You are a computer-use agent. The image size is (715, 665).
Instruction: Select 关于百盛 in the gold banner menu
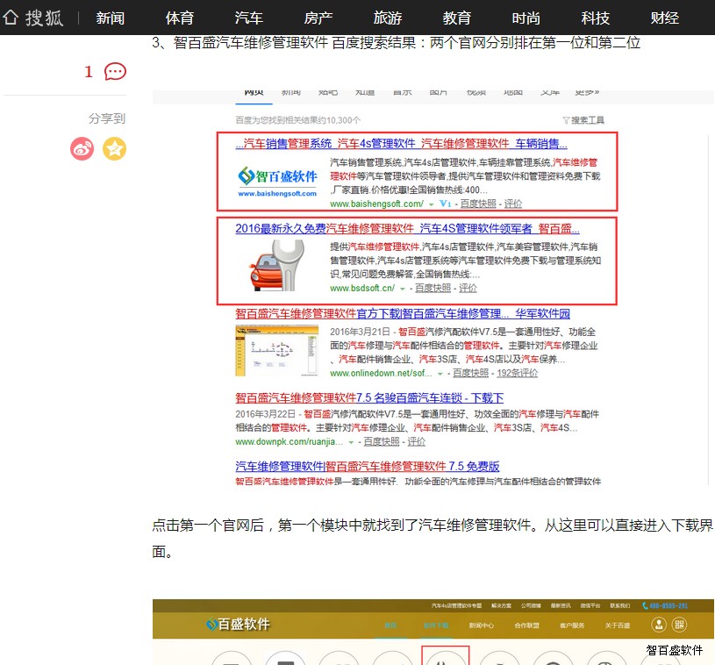pos(618,626)
